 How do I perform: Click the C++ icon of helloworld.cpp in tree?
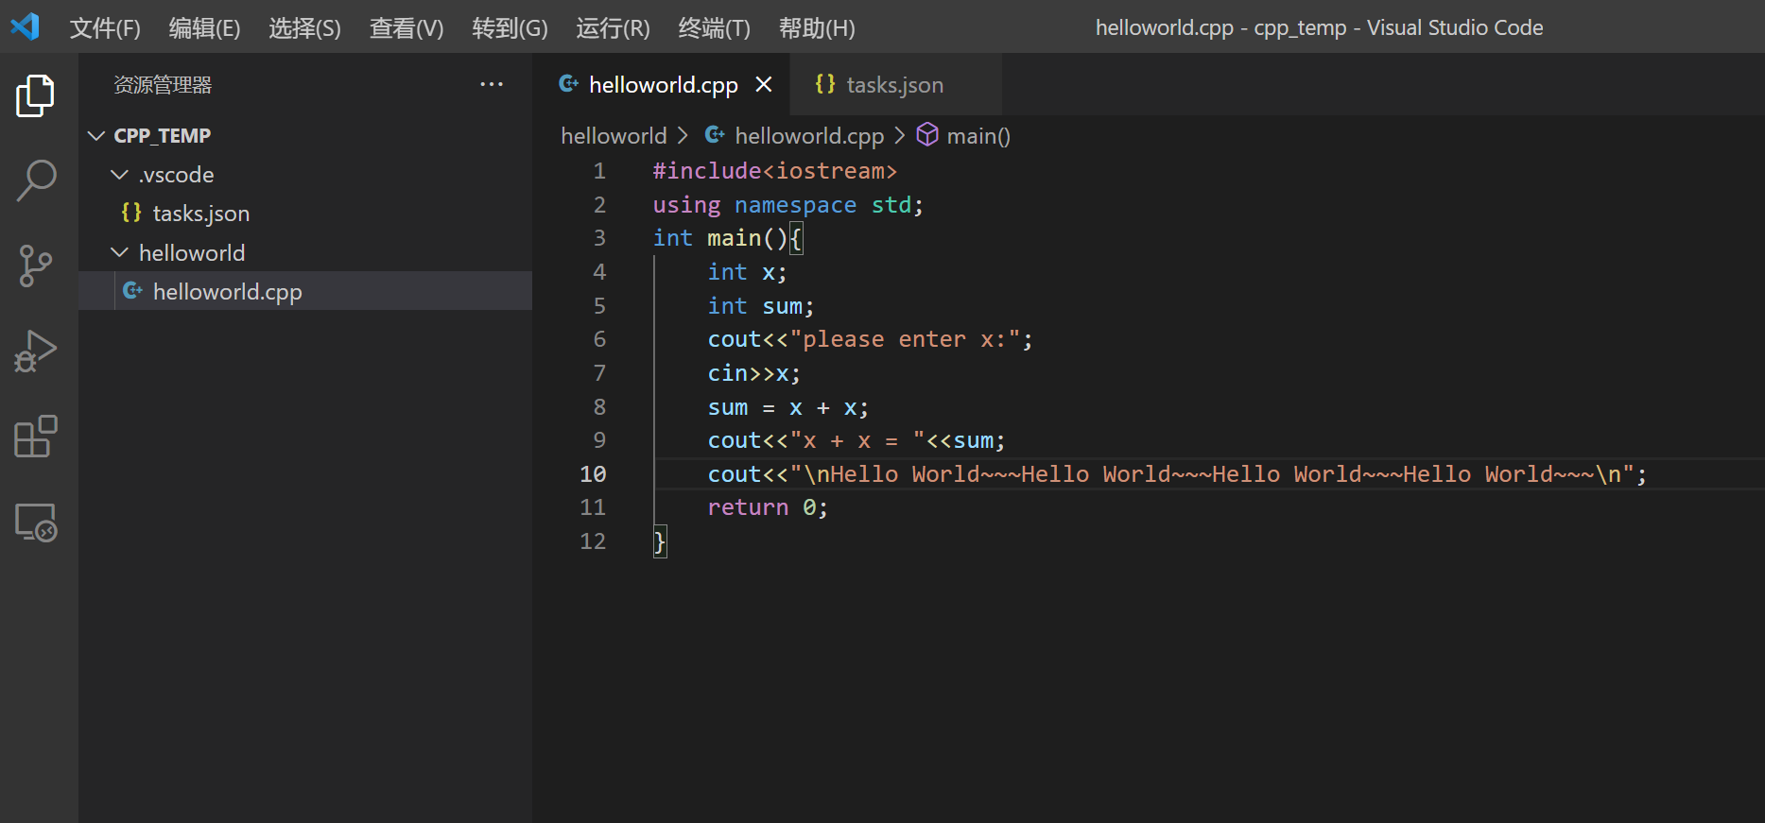coord(132,291)
